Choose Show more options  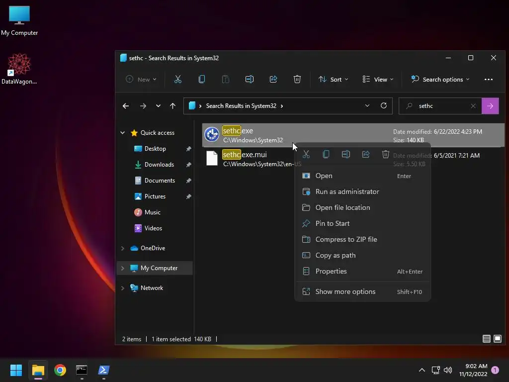362,291
